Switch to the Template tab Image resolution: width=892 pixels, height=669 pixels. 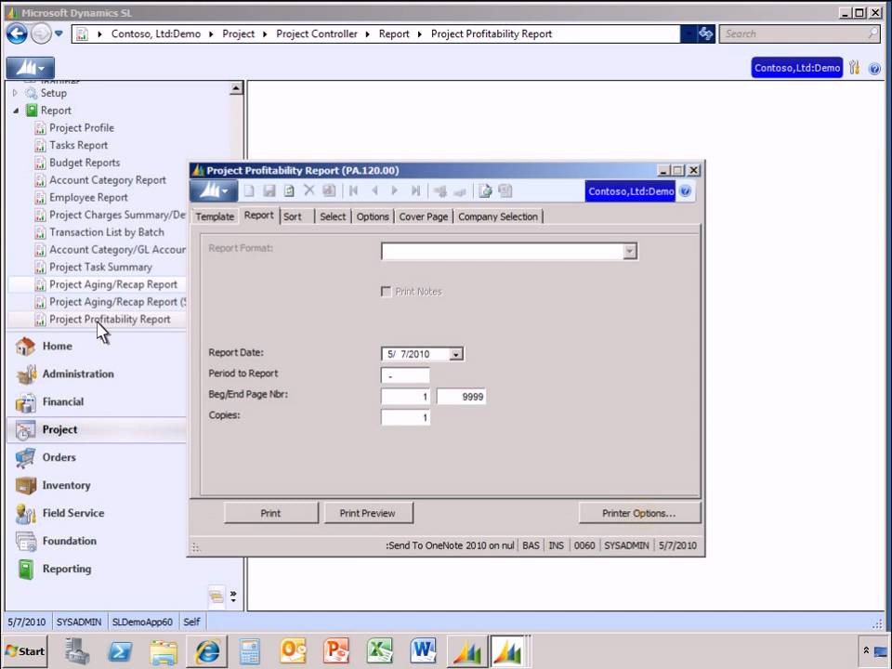(215, 216)
